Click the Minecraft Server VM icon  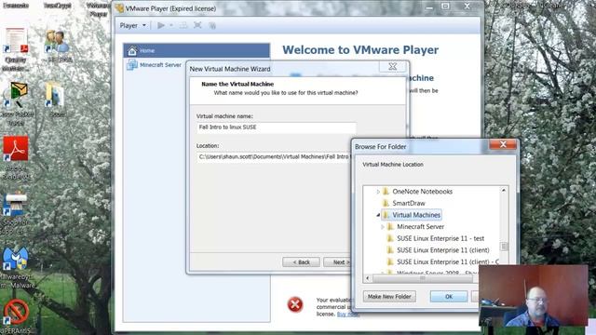(x=132, y=65)
